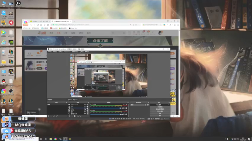Open OBS 编辑 menu
The image size is (252, 141).
(55, 52)
